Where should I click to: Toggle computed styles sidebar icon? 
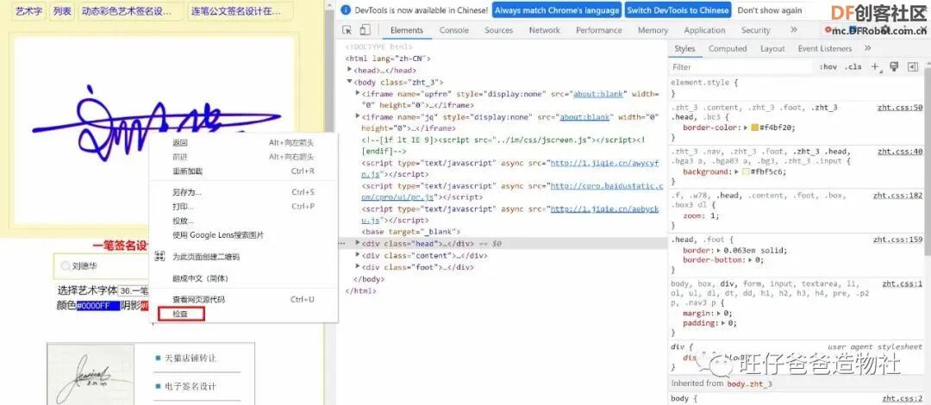pos(913,67)
